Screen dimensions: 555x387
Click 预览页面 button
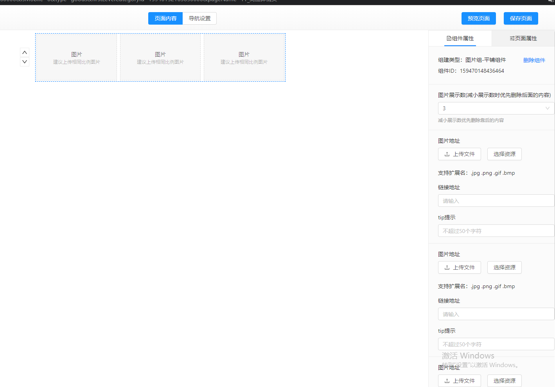pos(479,18)
